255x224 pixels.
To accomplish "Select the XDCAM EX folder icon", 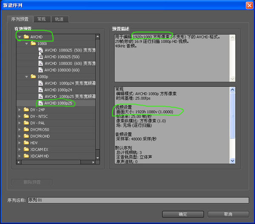I will pyautogui.click(x=26, y=149).
